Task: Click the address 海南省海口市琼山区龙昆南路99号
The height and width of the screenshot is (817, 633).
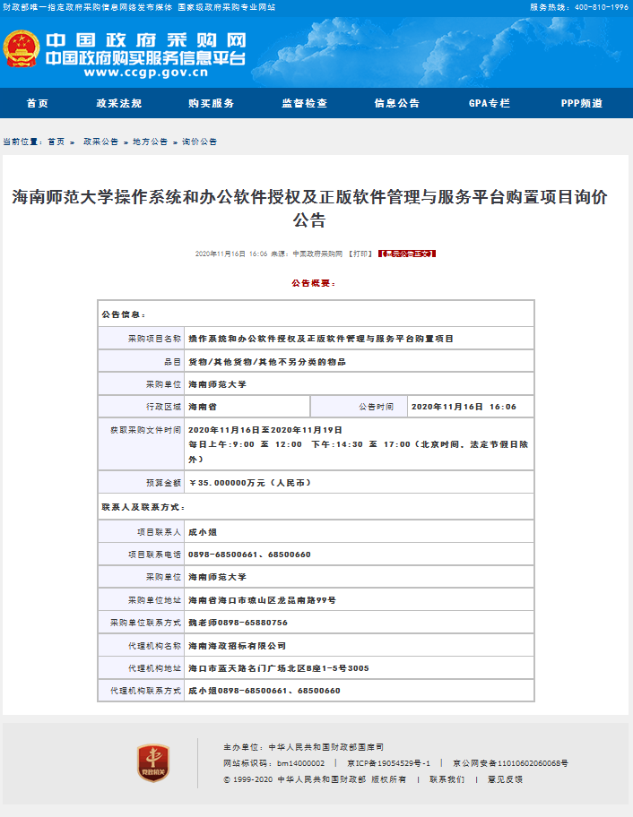Action: 262,600
